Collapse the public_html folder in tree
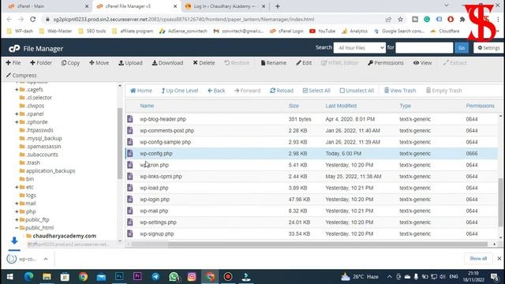505x284 pixels. point(17,228)
